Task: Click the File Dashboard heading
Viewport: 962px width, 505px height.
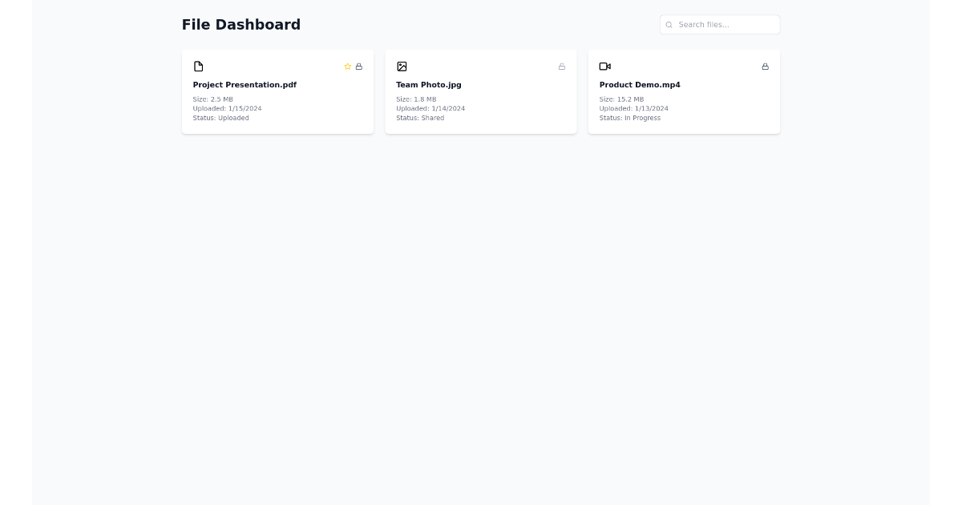Action: (x=240, y=25)
